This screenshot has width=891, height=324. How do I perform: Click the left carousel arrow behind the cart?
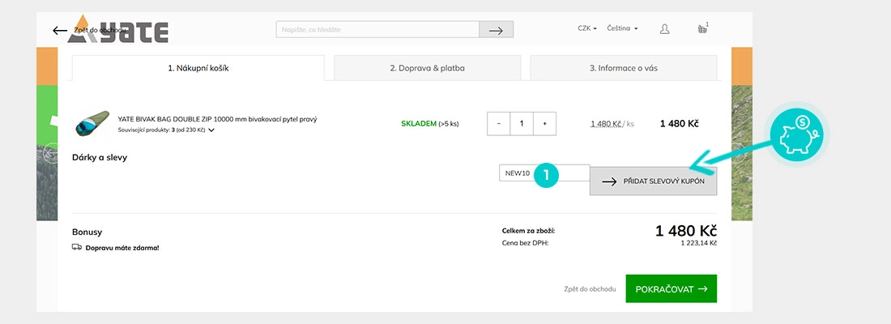click(51, 153)
